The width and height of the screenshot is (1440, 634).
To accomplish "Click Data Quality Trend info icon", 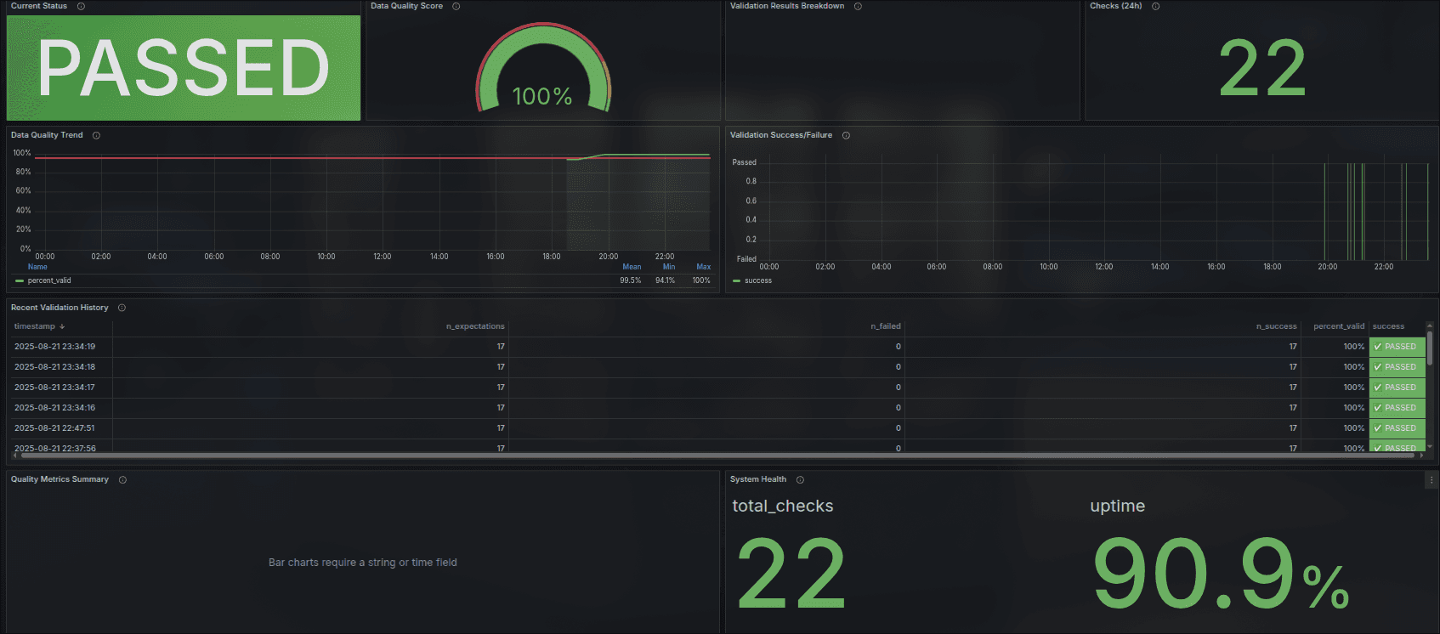I will [x=96, y=135].
